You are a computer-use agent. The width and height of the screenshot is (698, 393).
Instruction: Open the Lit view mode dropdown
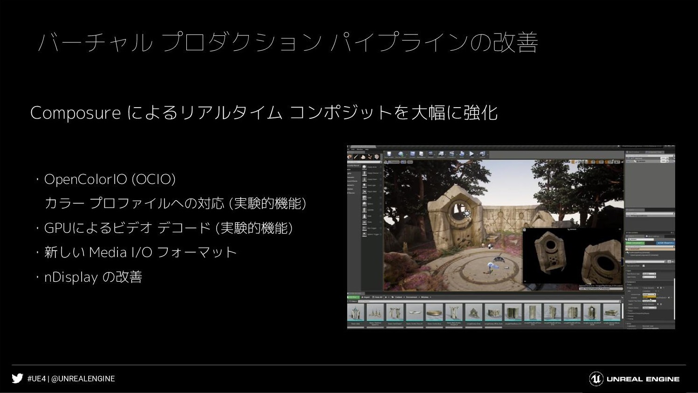pyautogui.click(x=404, y=162)
